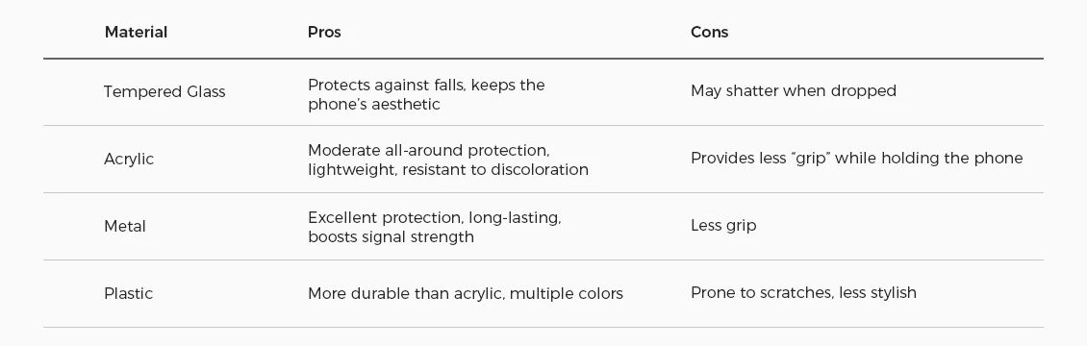Click the Pros column header
Screen dimensions: 1087x346
pyautogui.click(x=324, y=33)
